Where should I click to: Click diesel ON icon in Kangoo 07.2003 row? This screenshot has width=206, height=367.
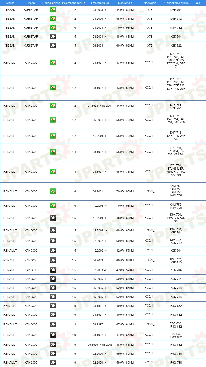(x=53, y=270)
